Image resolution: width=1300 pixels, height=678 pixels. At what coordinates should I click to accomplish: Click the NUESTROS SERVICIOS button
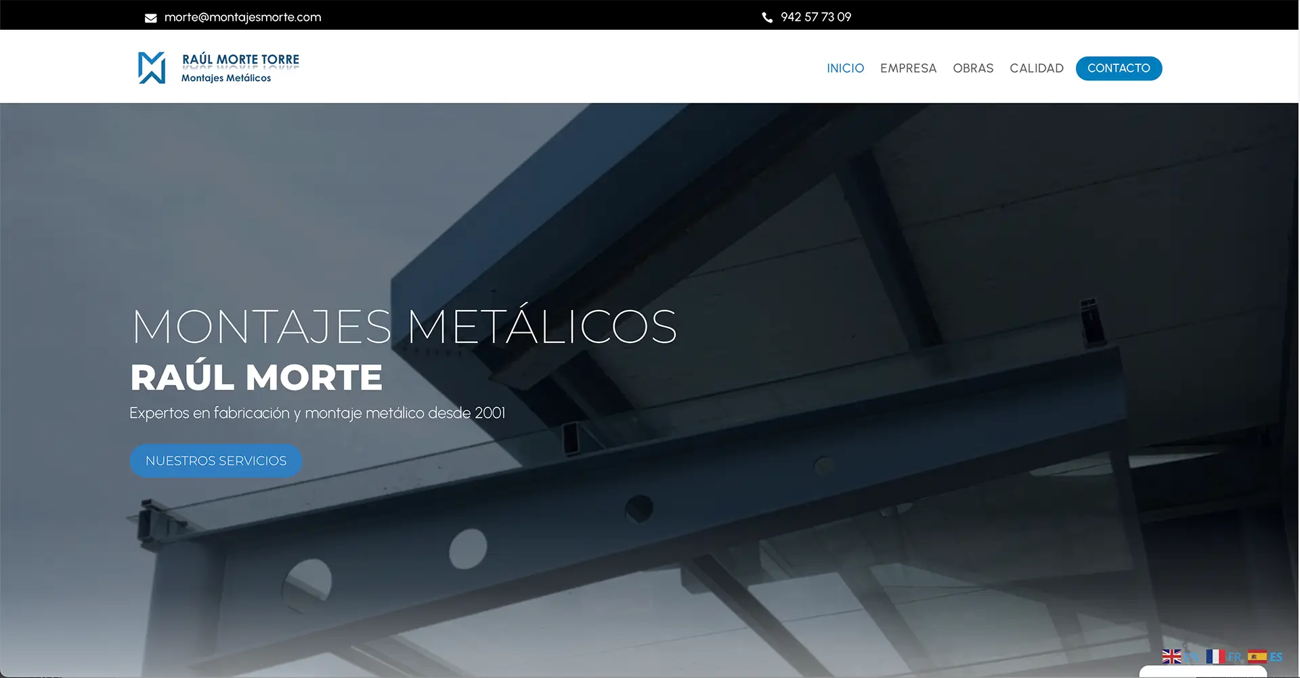(216, 461)
